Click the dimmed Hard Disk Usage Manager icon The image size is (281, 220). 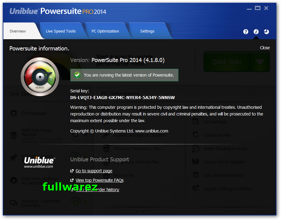pos(14,136)
